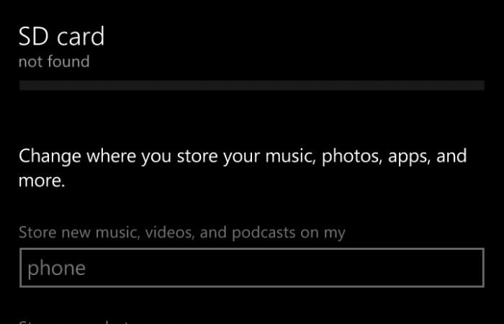Tap the "more." text line

click(x=42, y=181)
